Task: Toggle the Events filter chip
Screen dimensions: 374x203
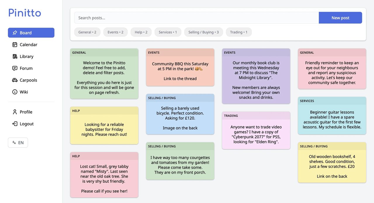Action: pyautogui.click(x=115, y=32)
